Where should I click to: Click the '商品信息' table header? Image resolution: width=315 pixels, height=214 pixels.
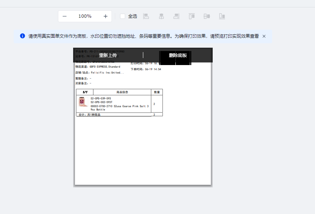122,92
